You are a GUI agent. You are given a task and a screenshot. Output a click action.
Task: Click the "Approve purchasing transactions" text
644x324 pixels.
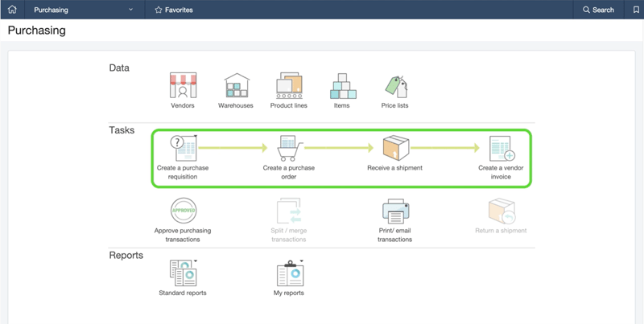183,235
